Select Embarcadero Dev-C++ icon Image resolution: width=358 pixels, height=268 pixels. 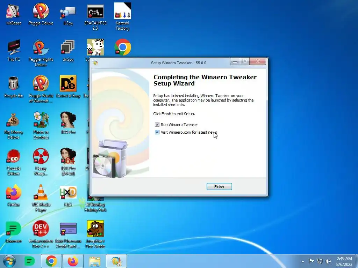tap(41, 235)
